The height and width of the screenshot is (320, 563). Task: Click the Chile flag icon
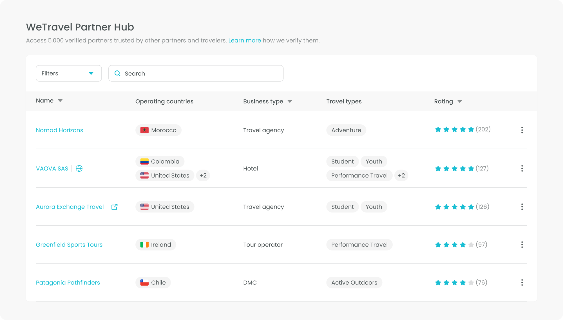(144, 283)
